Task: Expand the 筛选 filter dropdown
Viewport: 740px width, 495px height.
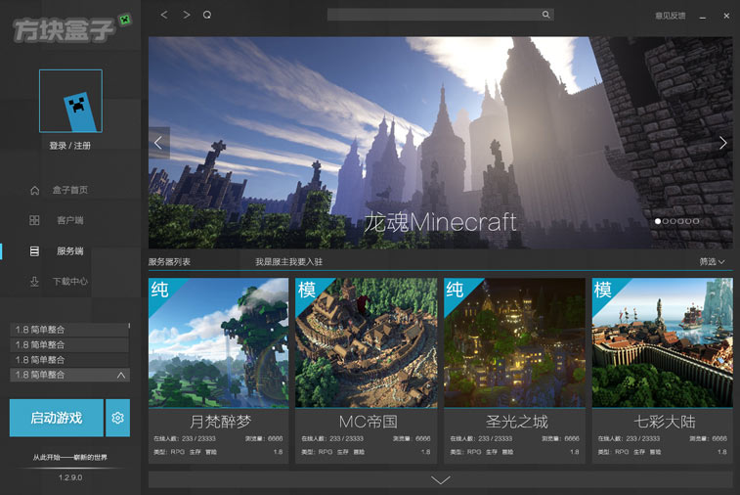Action: [712, 261]
